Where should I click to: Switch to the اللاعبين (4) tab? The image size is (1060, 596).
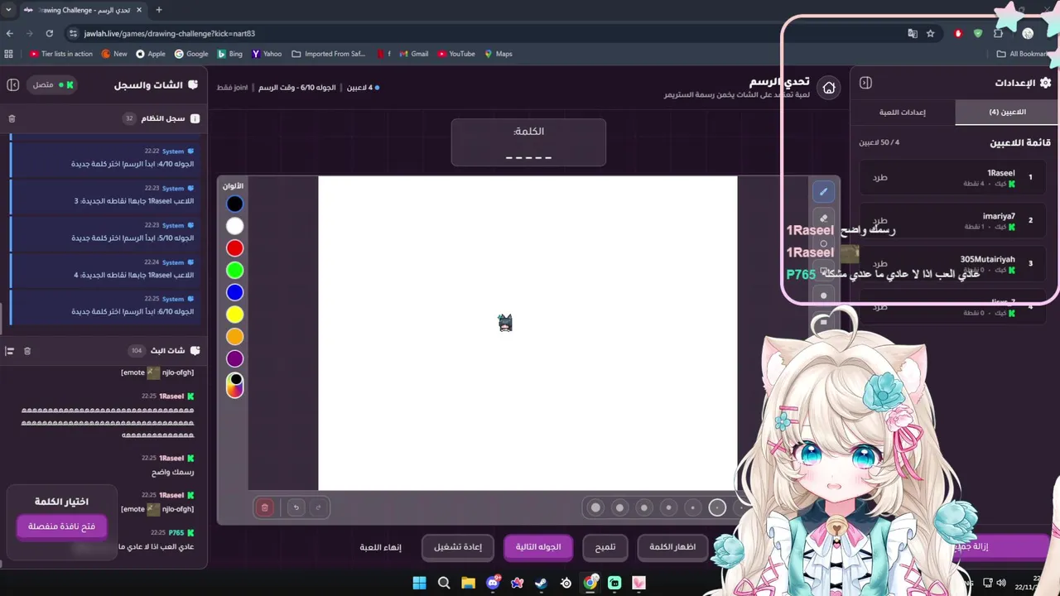pos(1007,112)
